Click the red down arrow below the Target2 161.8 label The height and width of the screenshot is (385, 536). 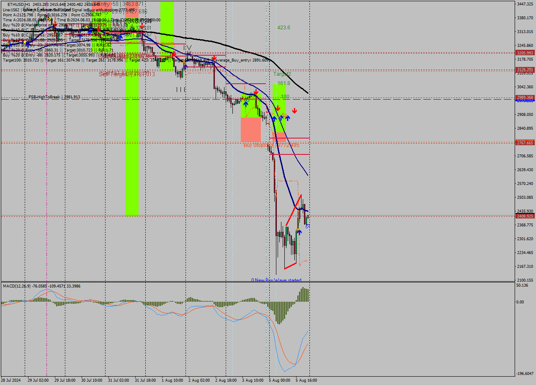(278, 108)
